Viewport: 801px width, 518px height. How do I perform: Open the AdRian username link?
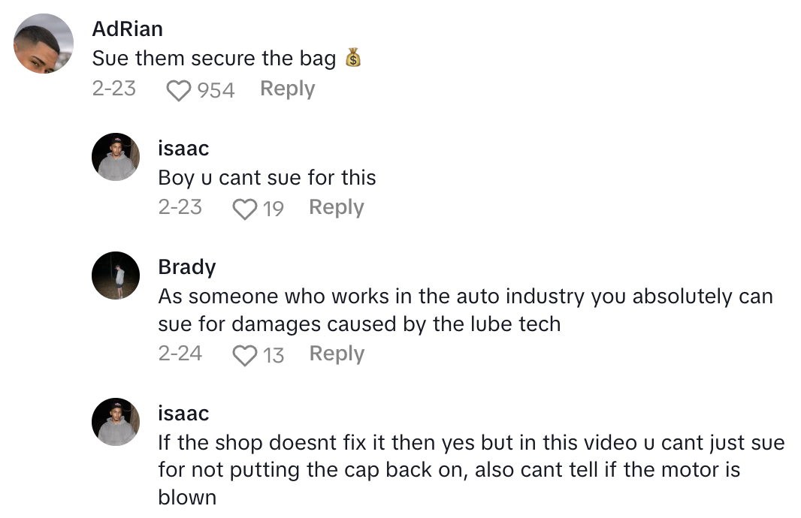[x=127, y=29]
